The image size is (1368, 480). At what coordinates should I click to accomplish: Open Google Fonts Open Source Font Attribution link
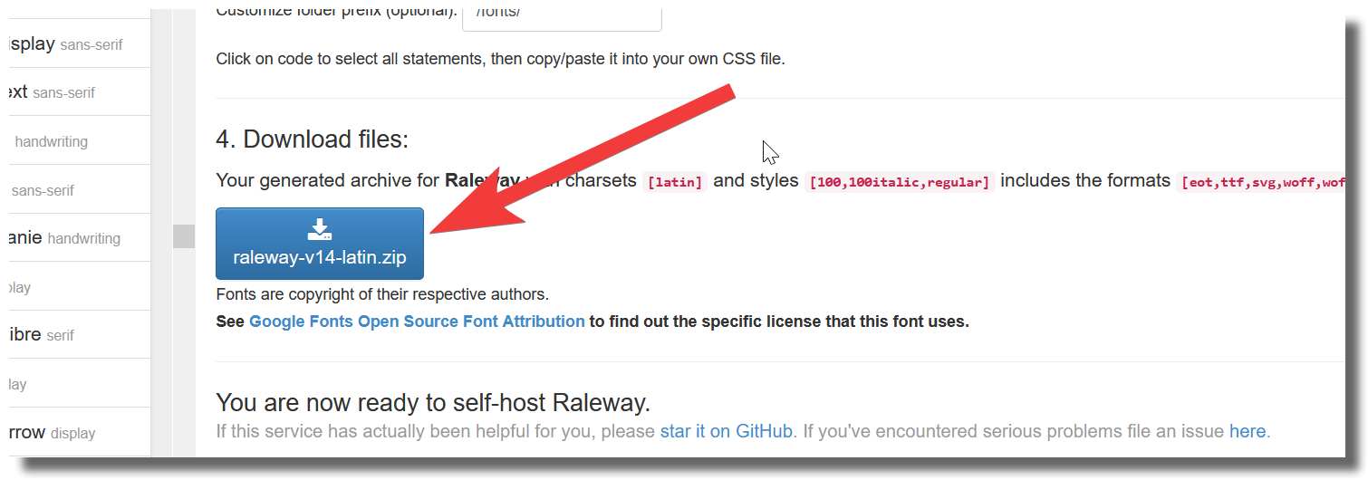click(x=417, y=322)
